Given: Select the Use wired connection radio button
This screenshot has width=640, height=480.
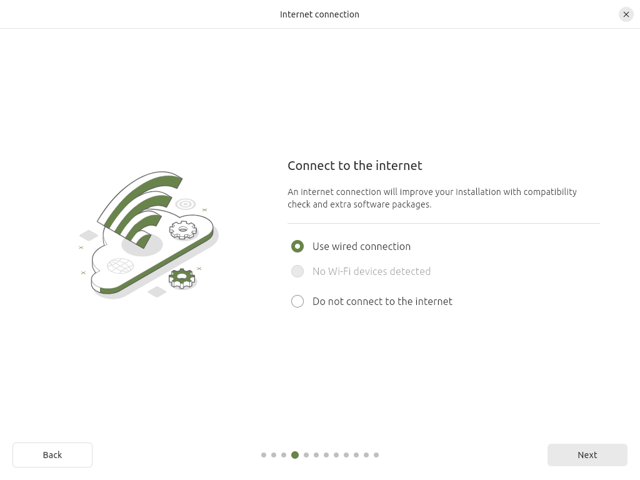Looking at the screenshot, I should click(x=297, y=246).
